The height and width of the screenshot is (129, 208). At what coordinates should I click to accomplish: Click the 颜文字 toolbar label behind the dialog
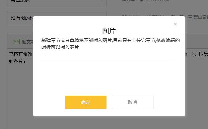point(27,42)
